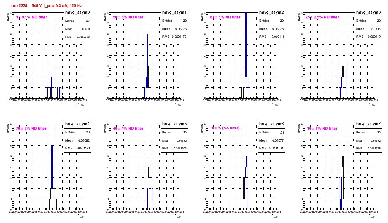Click RMS 0.000111 in havg_asym2 stats
Viewport: 388px width, 223px height.
[x=272, y=37]
